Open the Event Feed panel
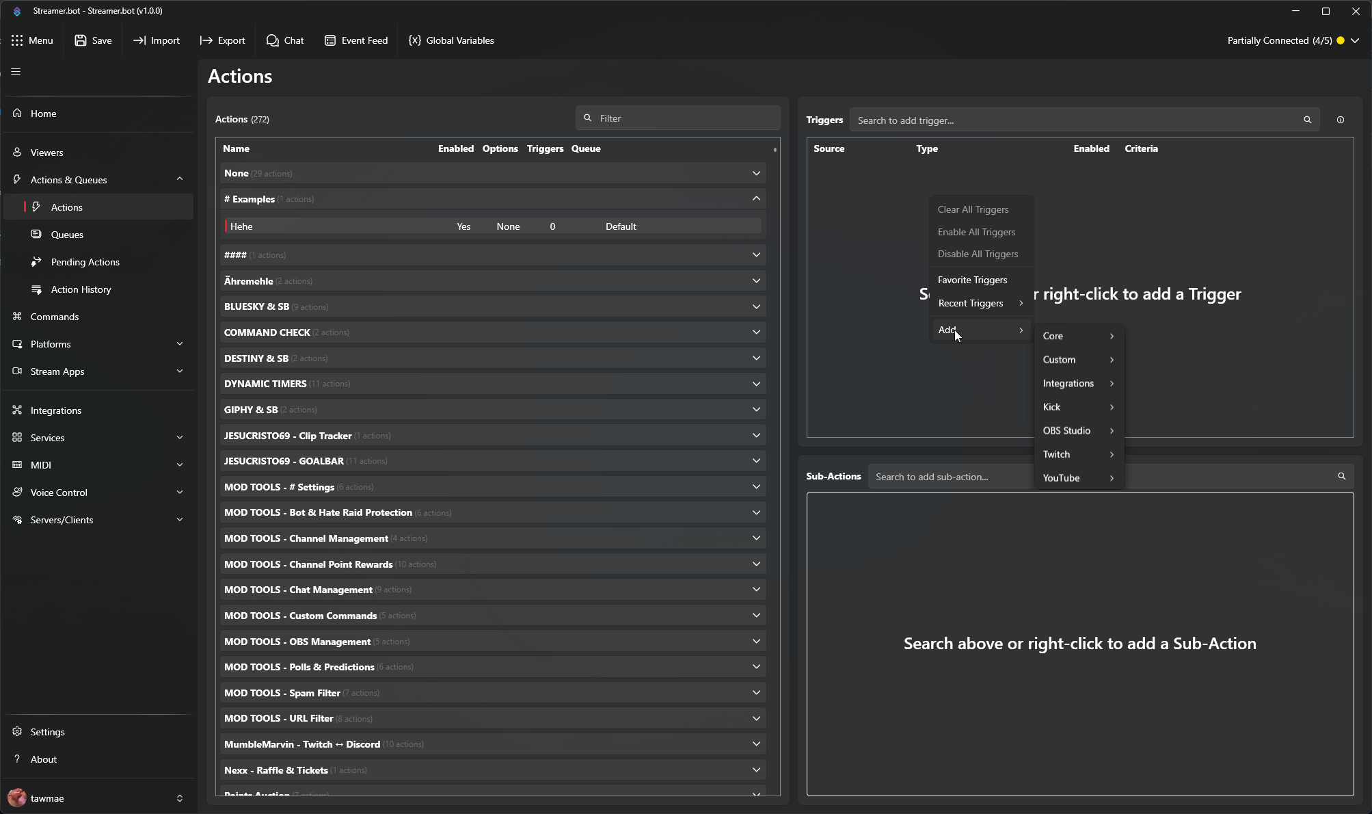The width and height of the screenshot is (1372, 814). 355,40
